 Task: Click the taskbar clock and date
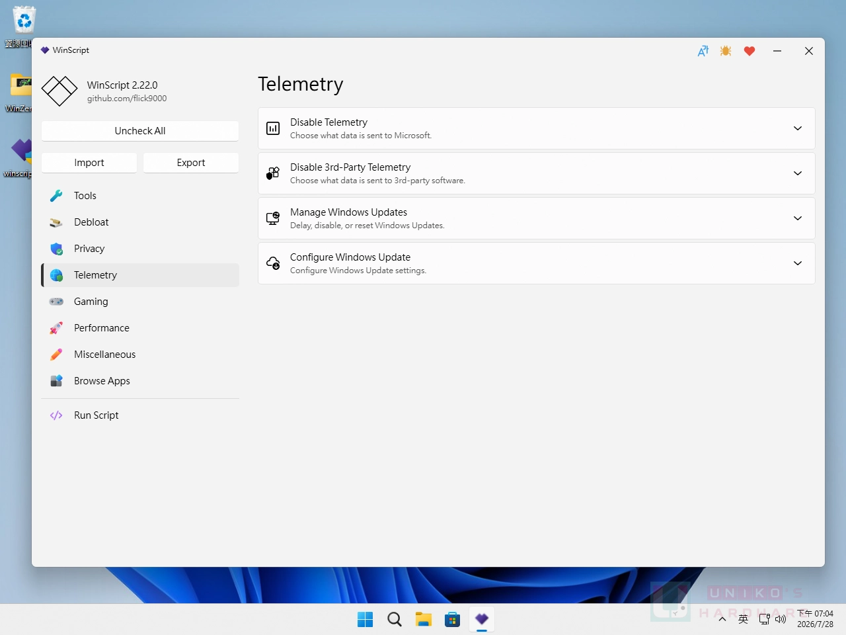pos(816,619)
